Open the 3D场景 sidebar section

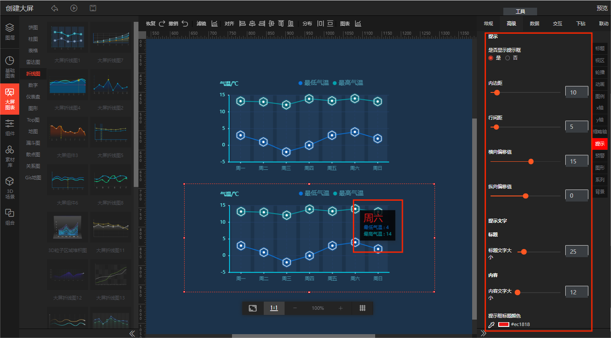(x=10, y=188)
